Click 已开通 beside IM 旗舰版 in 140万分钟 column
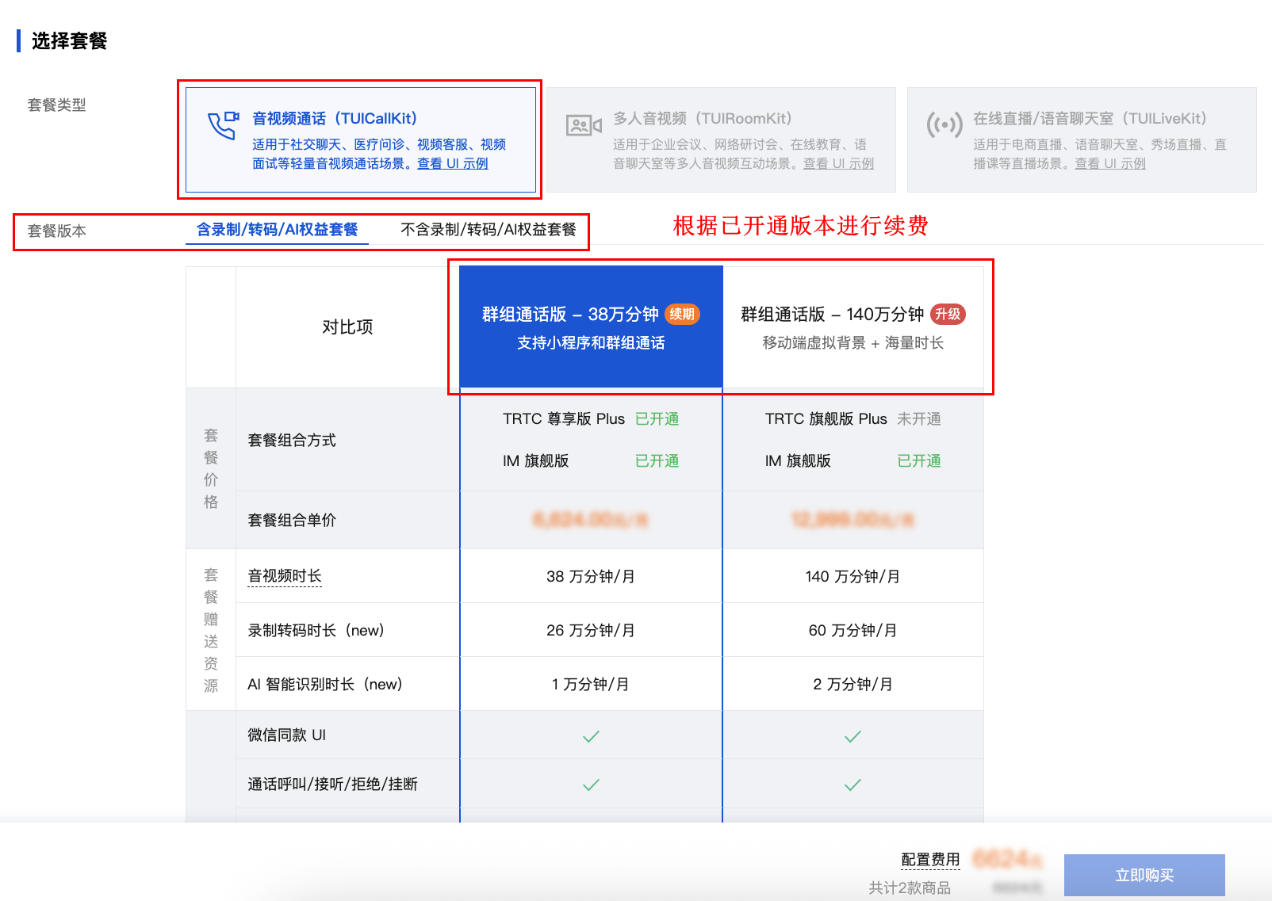 (919, 460)
